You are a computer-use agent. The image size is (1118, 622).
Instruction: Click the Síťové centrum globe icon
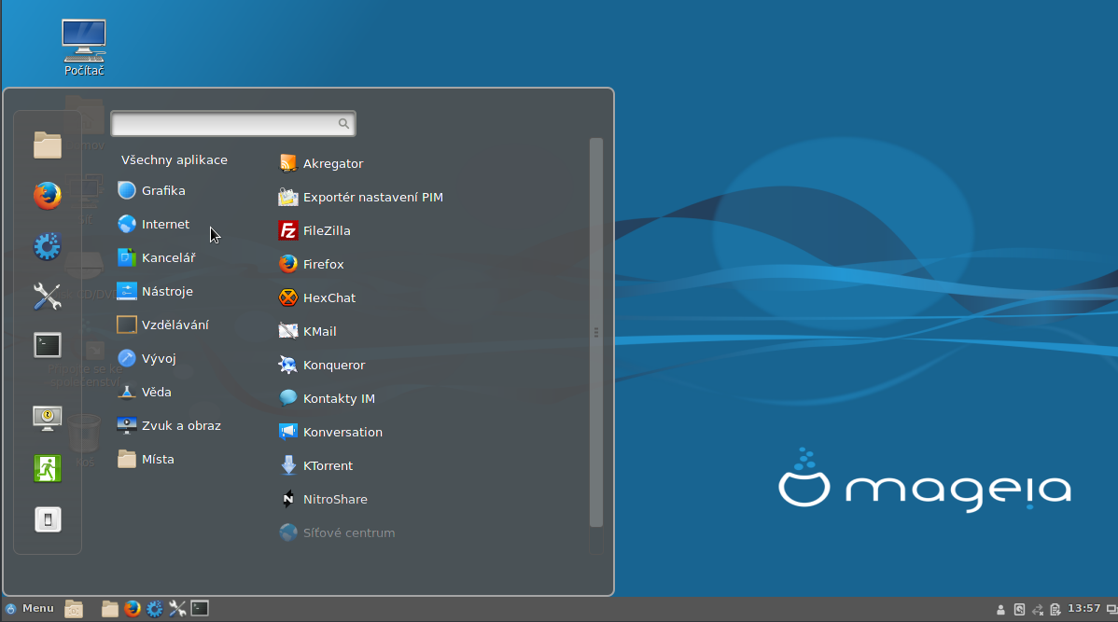click(288, 532)
